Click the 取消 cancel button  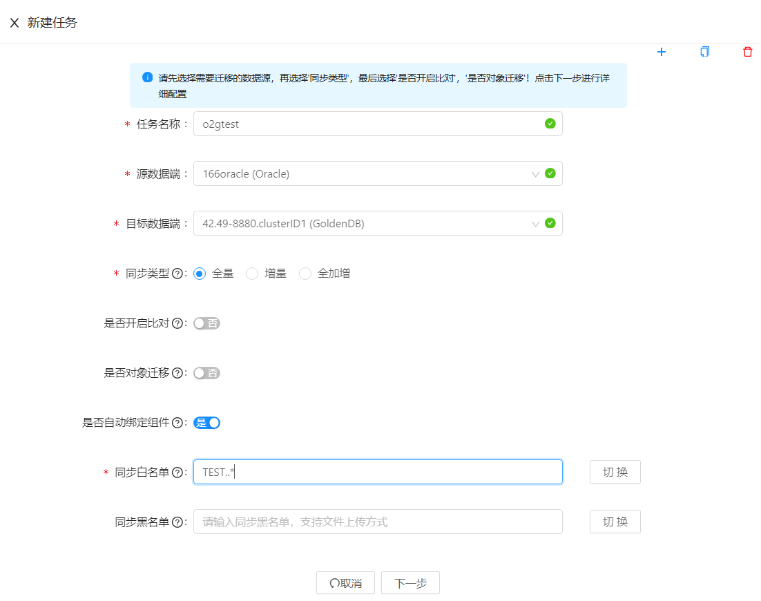[x=345, y=582]
